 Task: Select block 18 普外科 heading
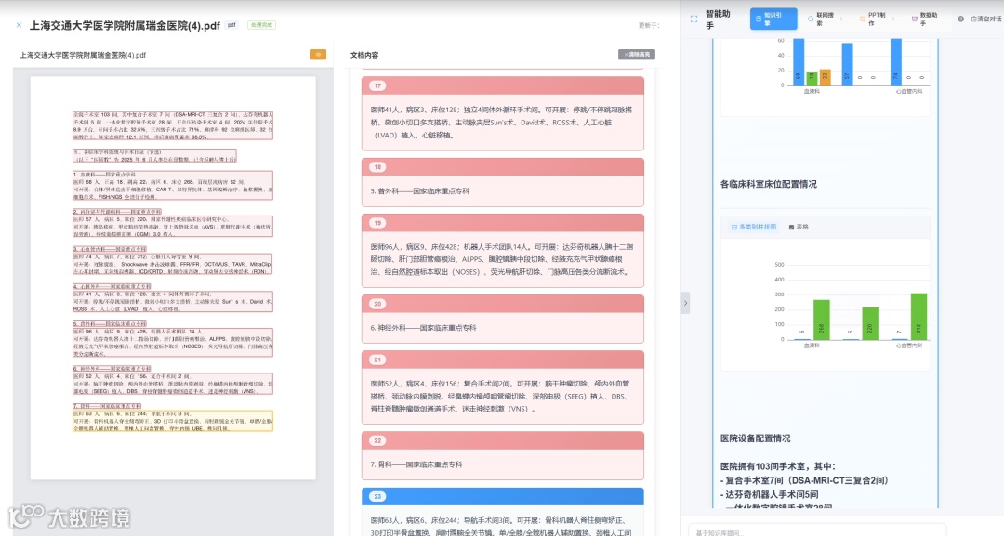pos(503,182)
